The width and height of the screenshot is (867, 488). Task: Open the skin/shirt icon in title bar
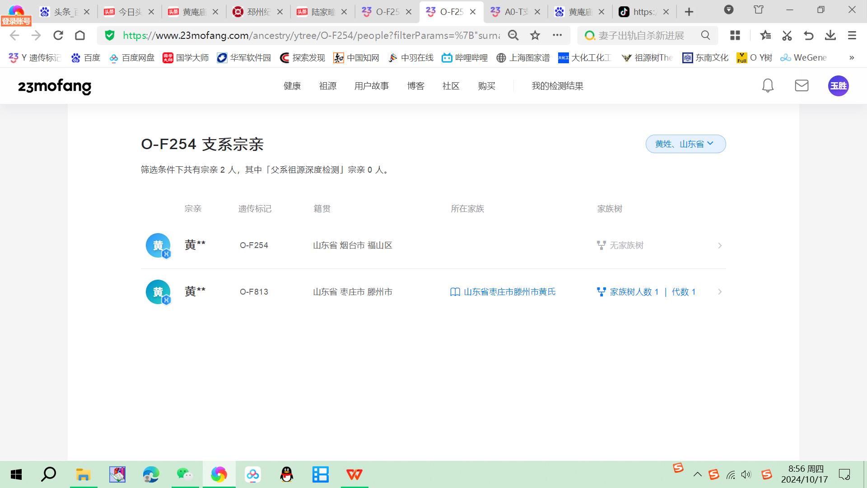[759, 10]
